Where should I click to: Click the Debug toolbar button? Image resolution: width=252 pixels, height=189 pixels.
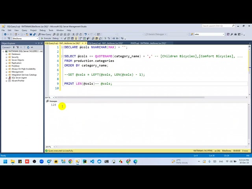[56, 39]
